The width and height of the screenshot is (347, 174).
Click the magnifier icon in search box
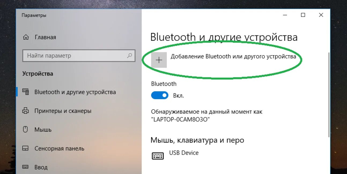coord(129,56)
